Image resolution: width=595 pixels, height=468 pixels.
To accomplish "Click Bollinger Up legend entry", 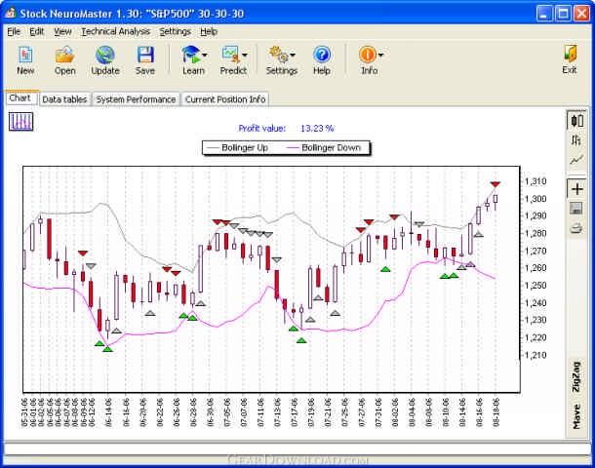I will pyautogui.click(x=238, y=147).
